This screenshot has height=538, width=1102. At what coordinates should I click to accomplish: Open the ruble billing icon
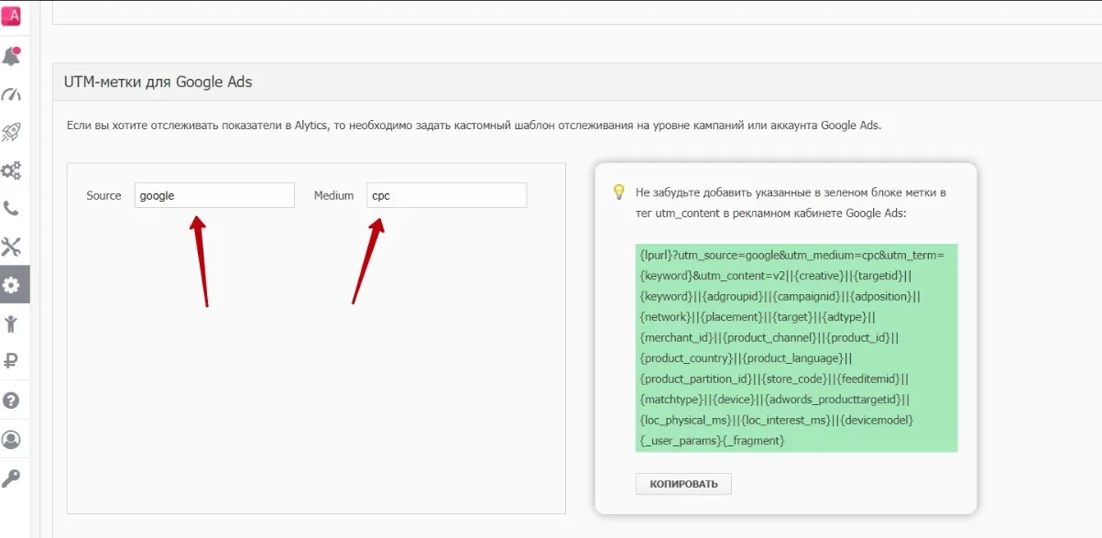[x=11, y=360]
